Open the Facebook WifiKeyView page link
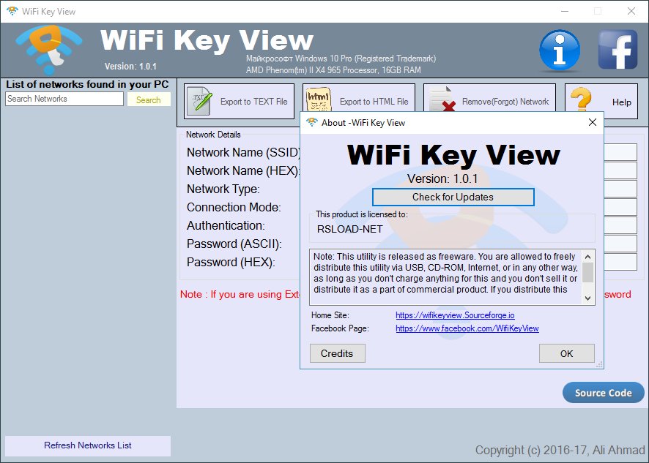 click(x=467, y=328)
